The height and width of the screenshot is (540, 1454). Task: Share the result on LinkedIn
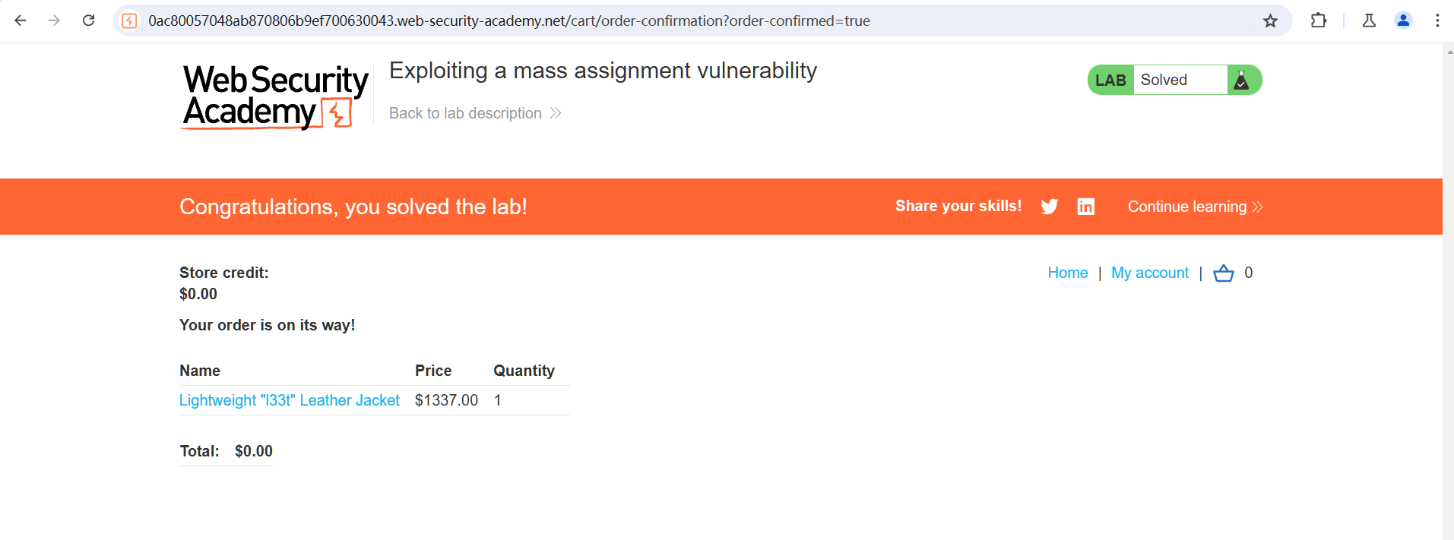1085,207
